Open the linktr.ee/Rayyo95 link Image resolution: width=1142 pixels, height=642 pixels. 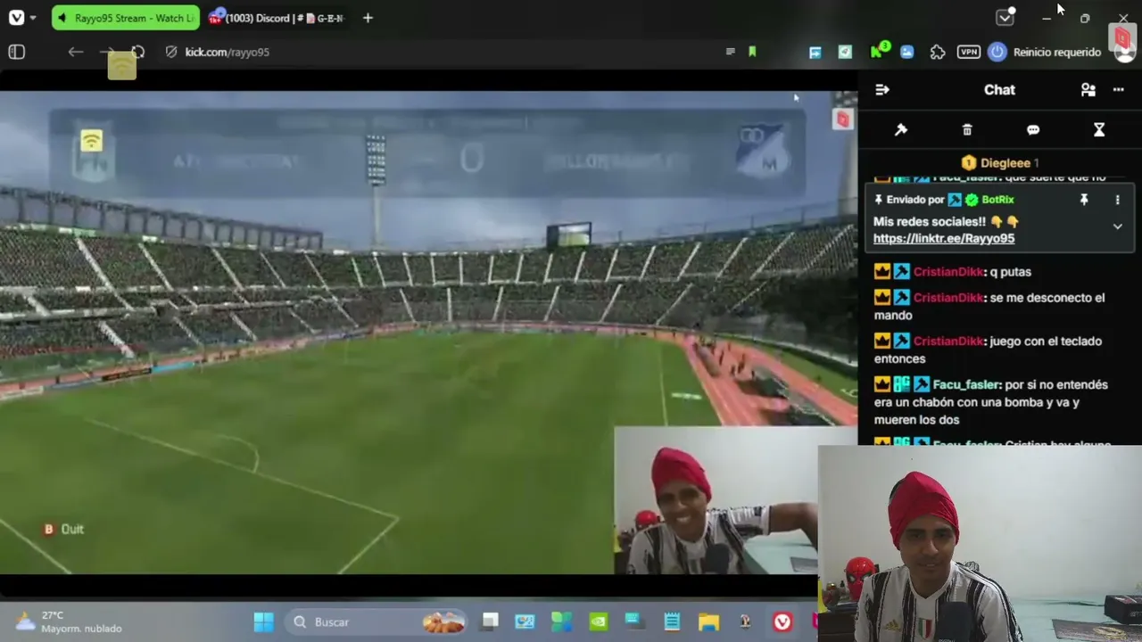coord(944,238)
